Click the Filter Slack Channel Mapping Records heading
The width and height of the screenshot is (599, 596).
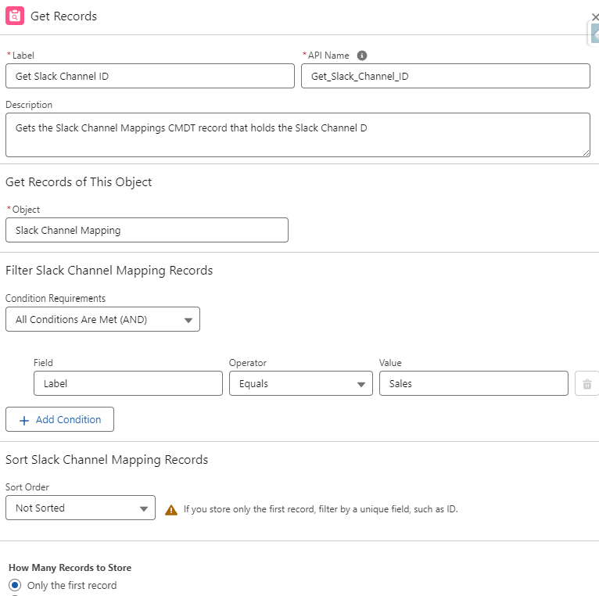coord(109,271)
